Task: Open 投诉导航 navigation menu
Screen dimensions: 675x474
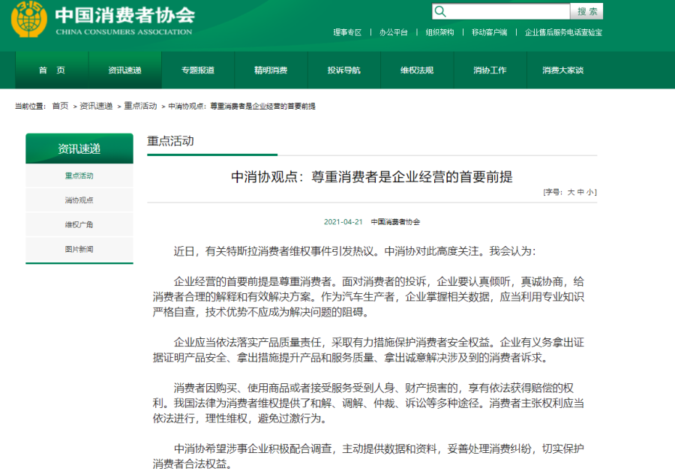Action: pyautogui.click(x=343, y=70)
